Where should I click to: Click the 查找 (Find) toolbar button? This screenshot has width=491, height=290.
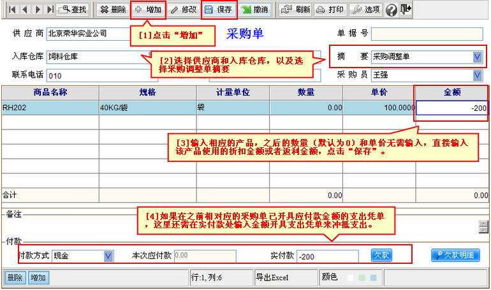[x=73, y=10]
